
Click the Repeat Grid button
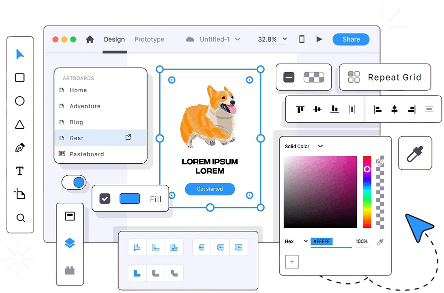point(384,77)
